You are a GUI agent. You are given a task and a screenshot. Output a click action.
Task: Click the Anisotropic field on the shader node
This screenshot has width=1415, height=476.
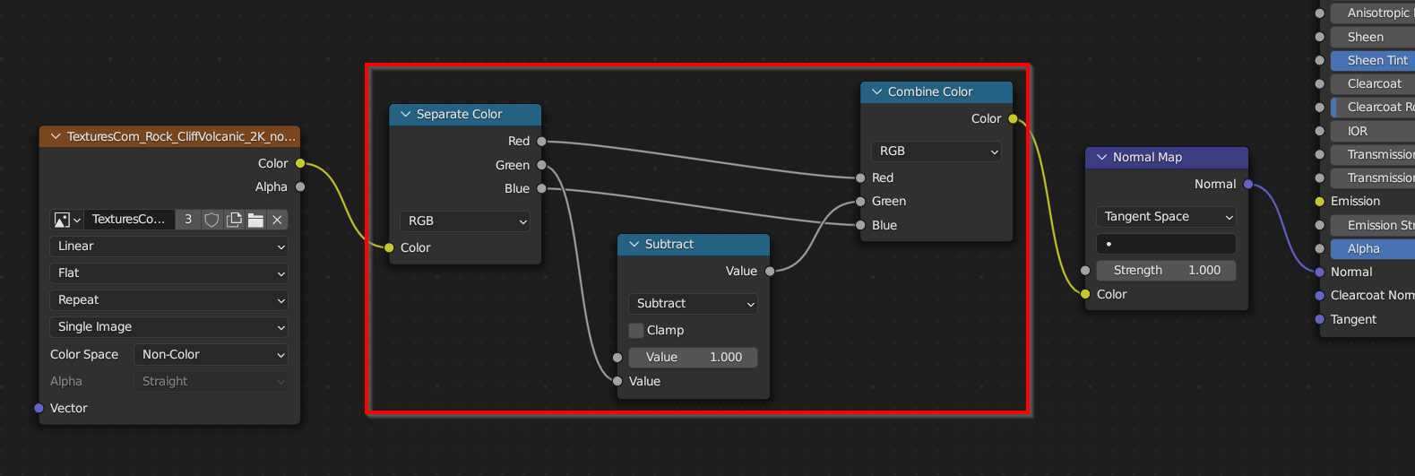pyautogui.click(x=1373, y=13)
